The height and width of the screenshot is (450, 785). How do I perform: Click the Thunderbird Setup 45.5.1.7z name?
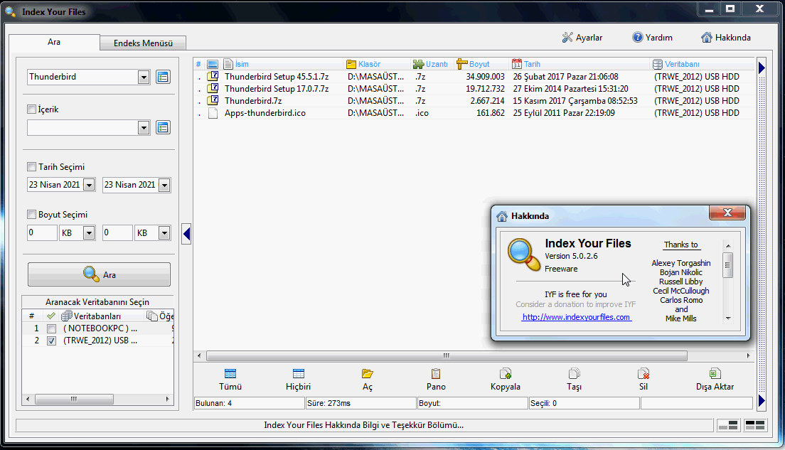(x=277, y=77)
